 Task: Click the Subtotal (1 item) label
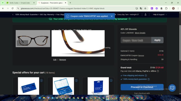(128, 51)
